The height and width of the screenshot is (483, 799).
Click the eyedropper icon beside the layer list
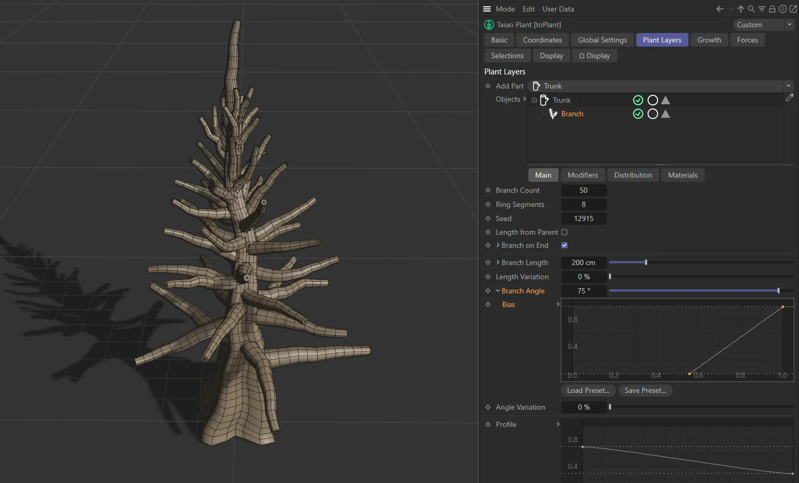(x=790, y=97)
